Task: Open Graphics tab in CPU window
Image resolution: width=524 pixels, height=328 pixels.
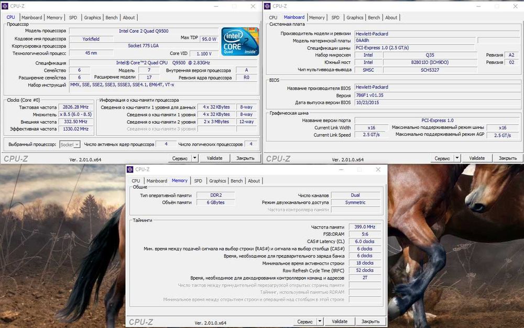Action: [x=92, y=17]
